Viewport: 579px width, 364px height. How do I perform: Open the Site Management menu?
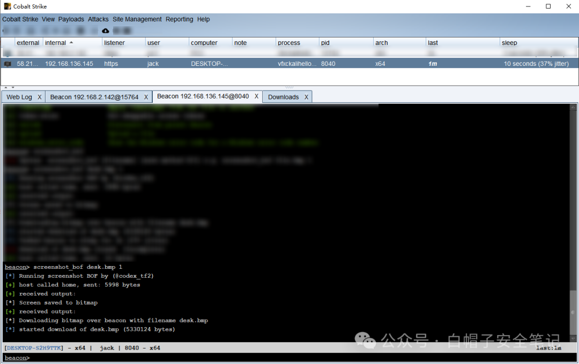137,19
